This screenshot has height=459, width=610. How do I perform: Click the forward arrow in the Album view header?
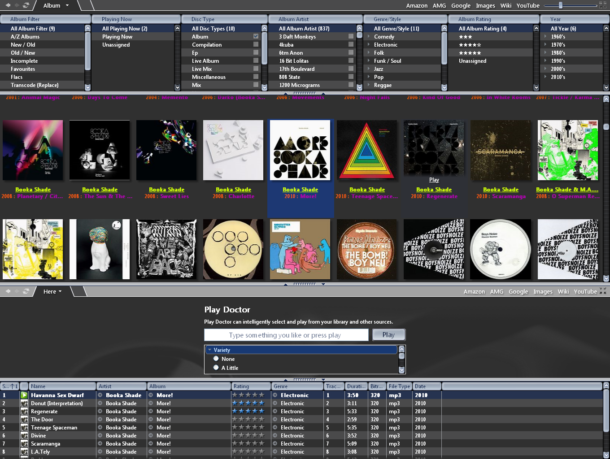pyautogui.click(x=17, y=5)
